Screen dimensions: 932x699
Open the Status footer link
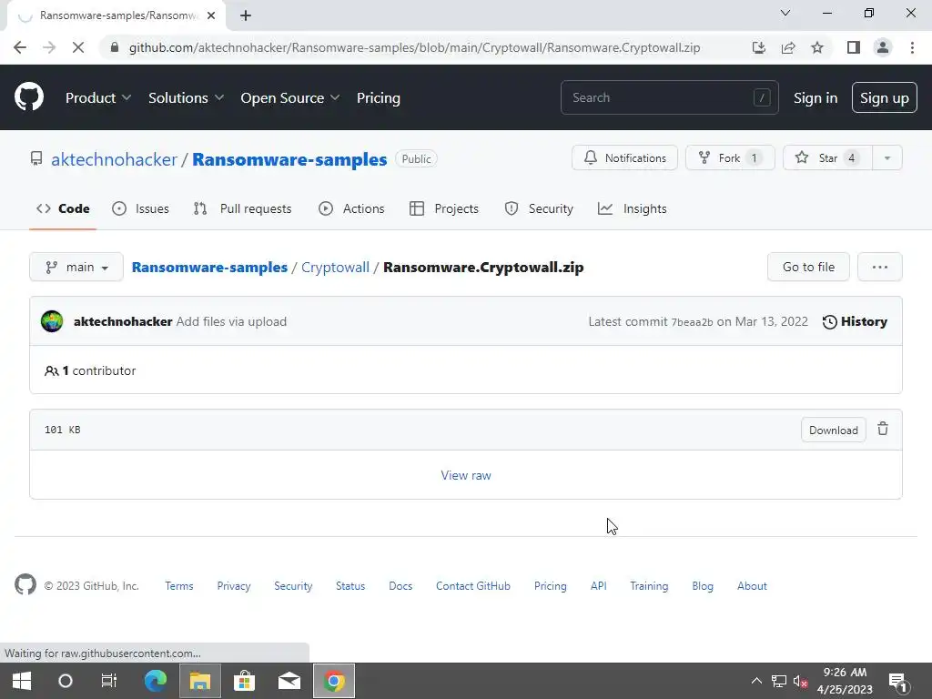[350, 585]
